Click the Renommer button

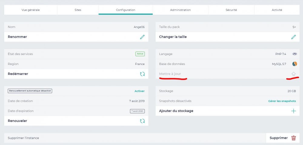coord(76,37)
